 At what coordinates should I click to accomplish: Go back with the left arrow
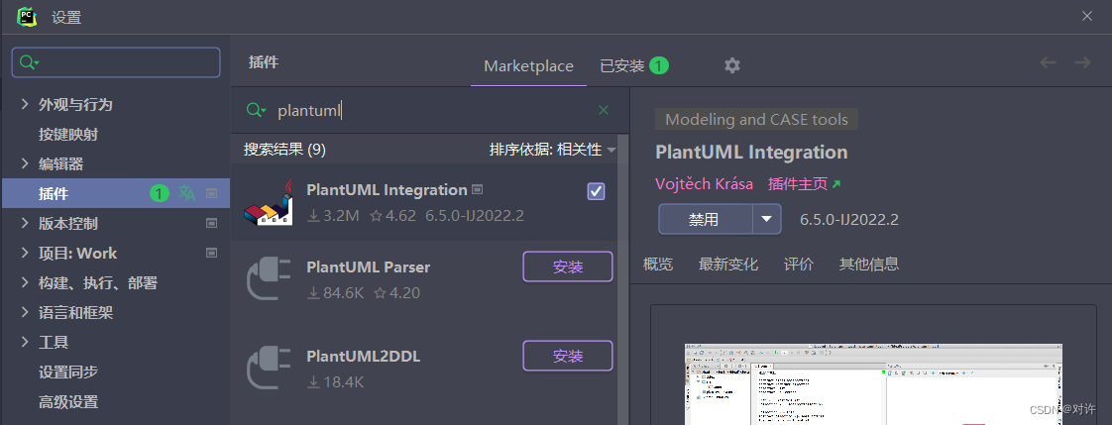pyautogui.click(x=1048, y=63)
